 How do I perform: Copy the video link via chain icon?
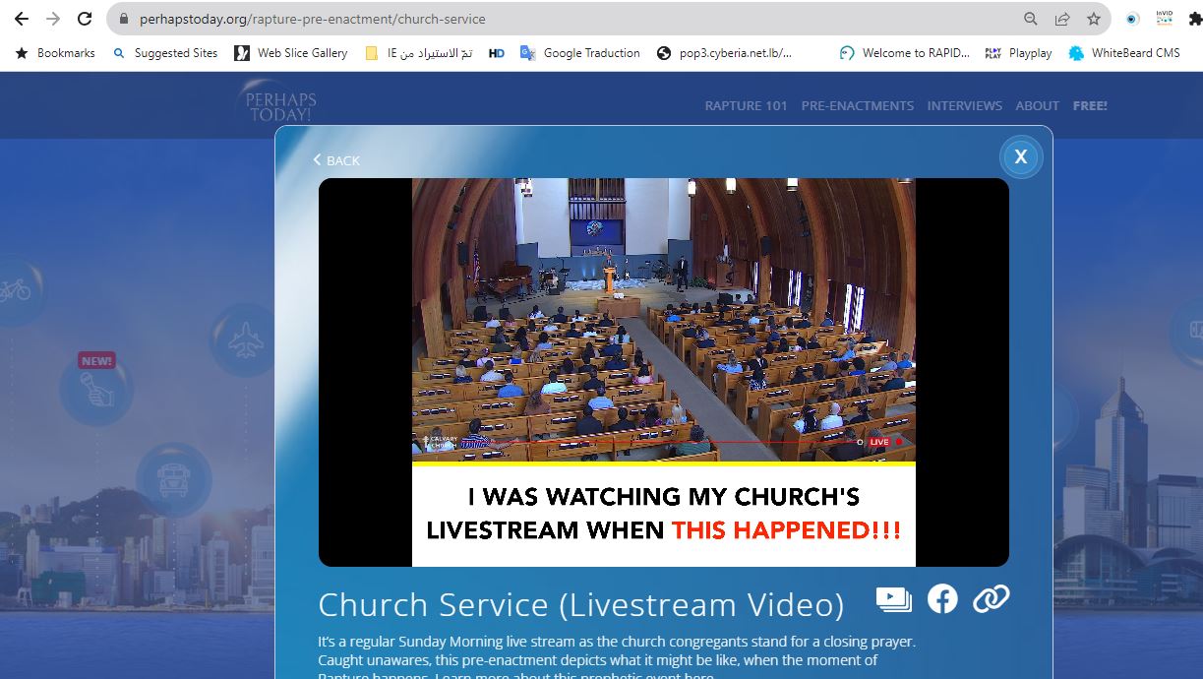991,598
